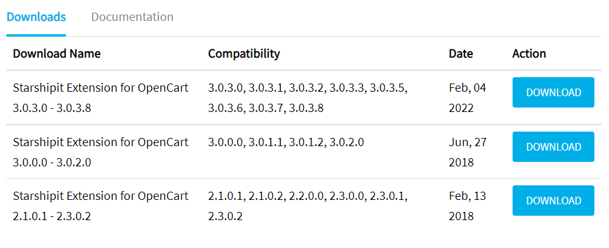Click the Action column header

point(529,54)
